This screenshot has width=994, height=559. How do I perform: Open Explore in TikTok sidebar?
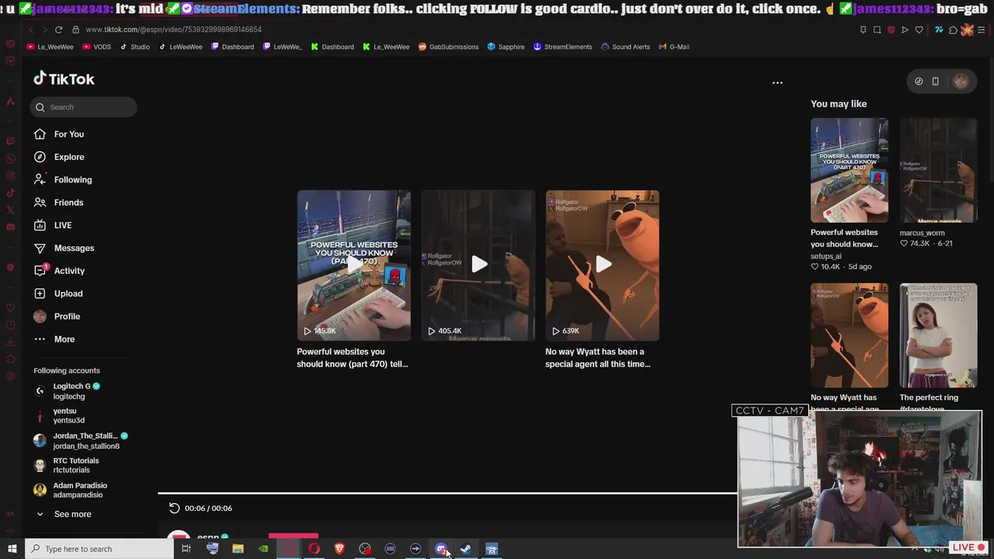(59, 157)
